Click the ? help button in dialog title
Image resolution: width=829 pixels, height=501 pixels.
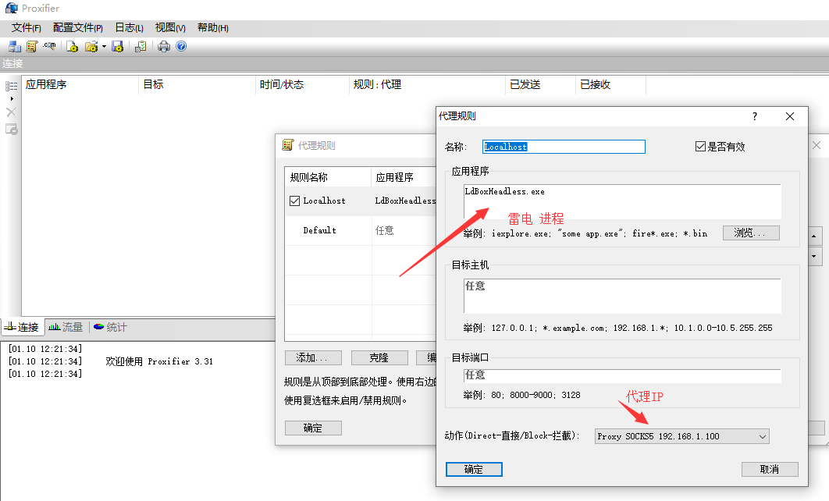[755, 116]
